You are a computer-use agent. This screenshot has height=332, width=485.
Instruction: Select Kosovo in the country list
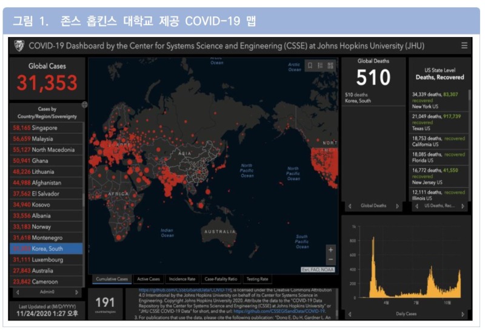click(x=47, y=205)
